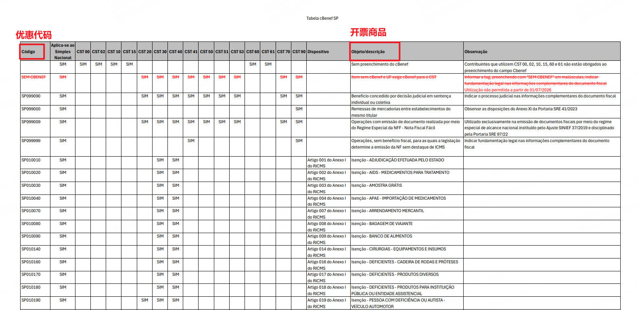Click the CST 00 header cell

tap(83, 52)
